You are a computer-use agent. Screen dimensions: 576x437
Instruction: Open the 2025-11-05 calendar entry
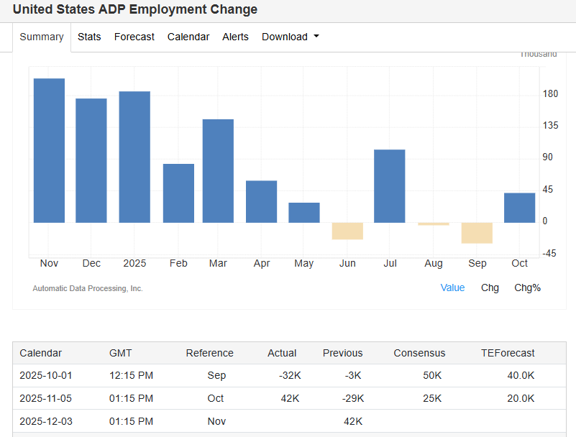click(46, 398)
